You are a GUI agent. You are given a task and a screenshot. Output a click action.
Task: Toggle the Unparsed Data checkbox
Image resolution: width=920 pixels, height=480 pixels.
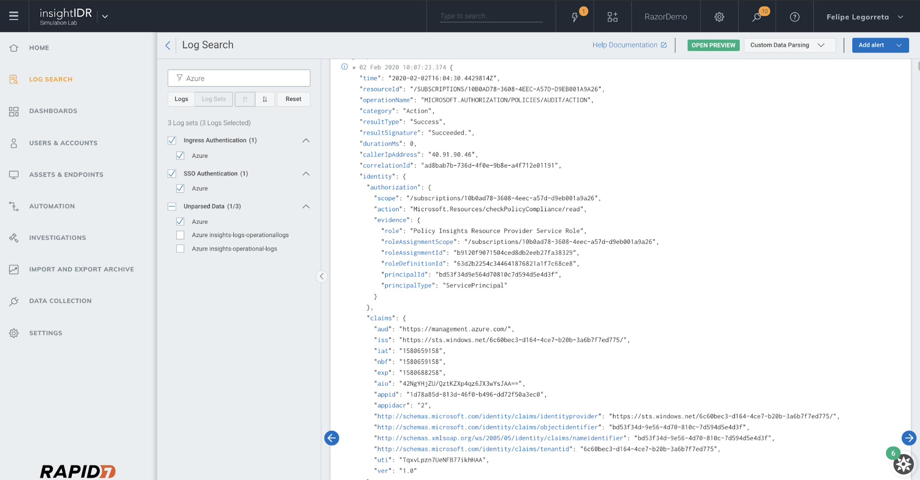[x=172, y=206]
